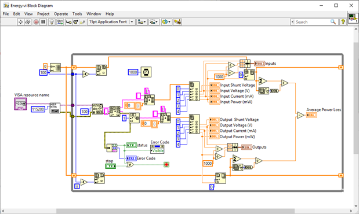Select the VISA Read node

[x=97, y=109]
